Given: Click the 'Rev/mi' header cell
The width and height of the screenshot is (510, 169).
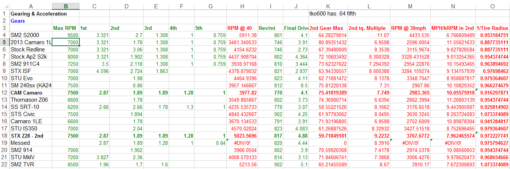Looking at the screenshot, I should 270,28.
